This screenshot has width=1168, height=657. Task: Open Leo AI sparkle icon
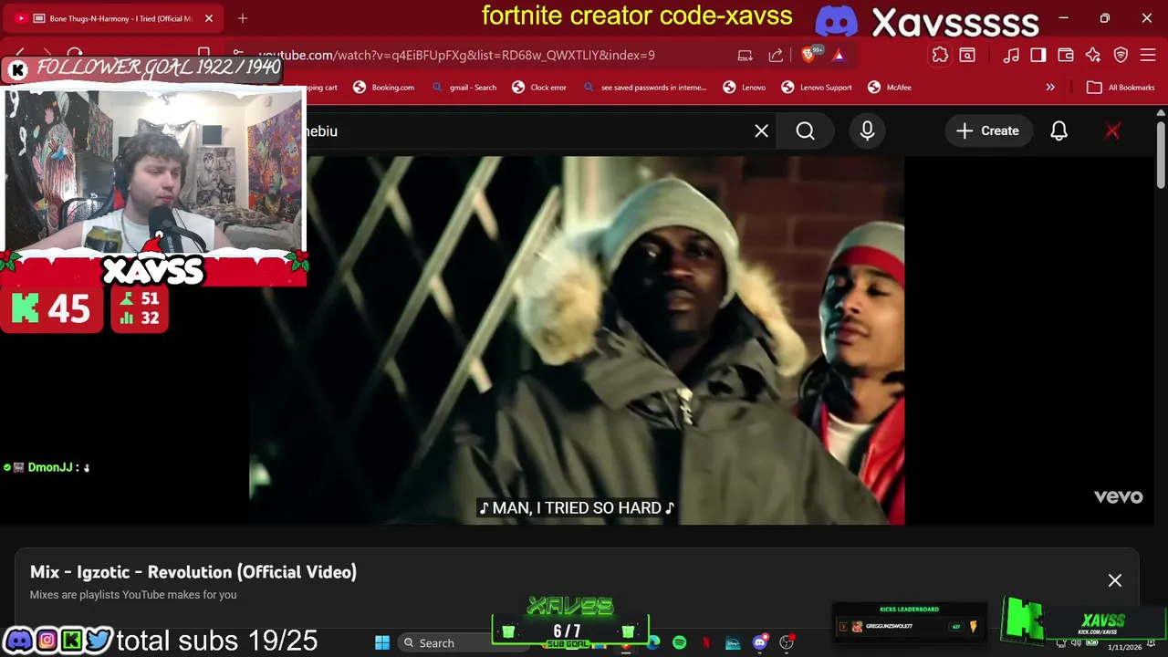tap(1093, 55)
